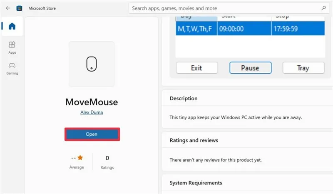This screenshot has height=194, width=333.
Task: Click the no reviews yet message
Action: [216, 160]
